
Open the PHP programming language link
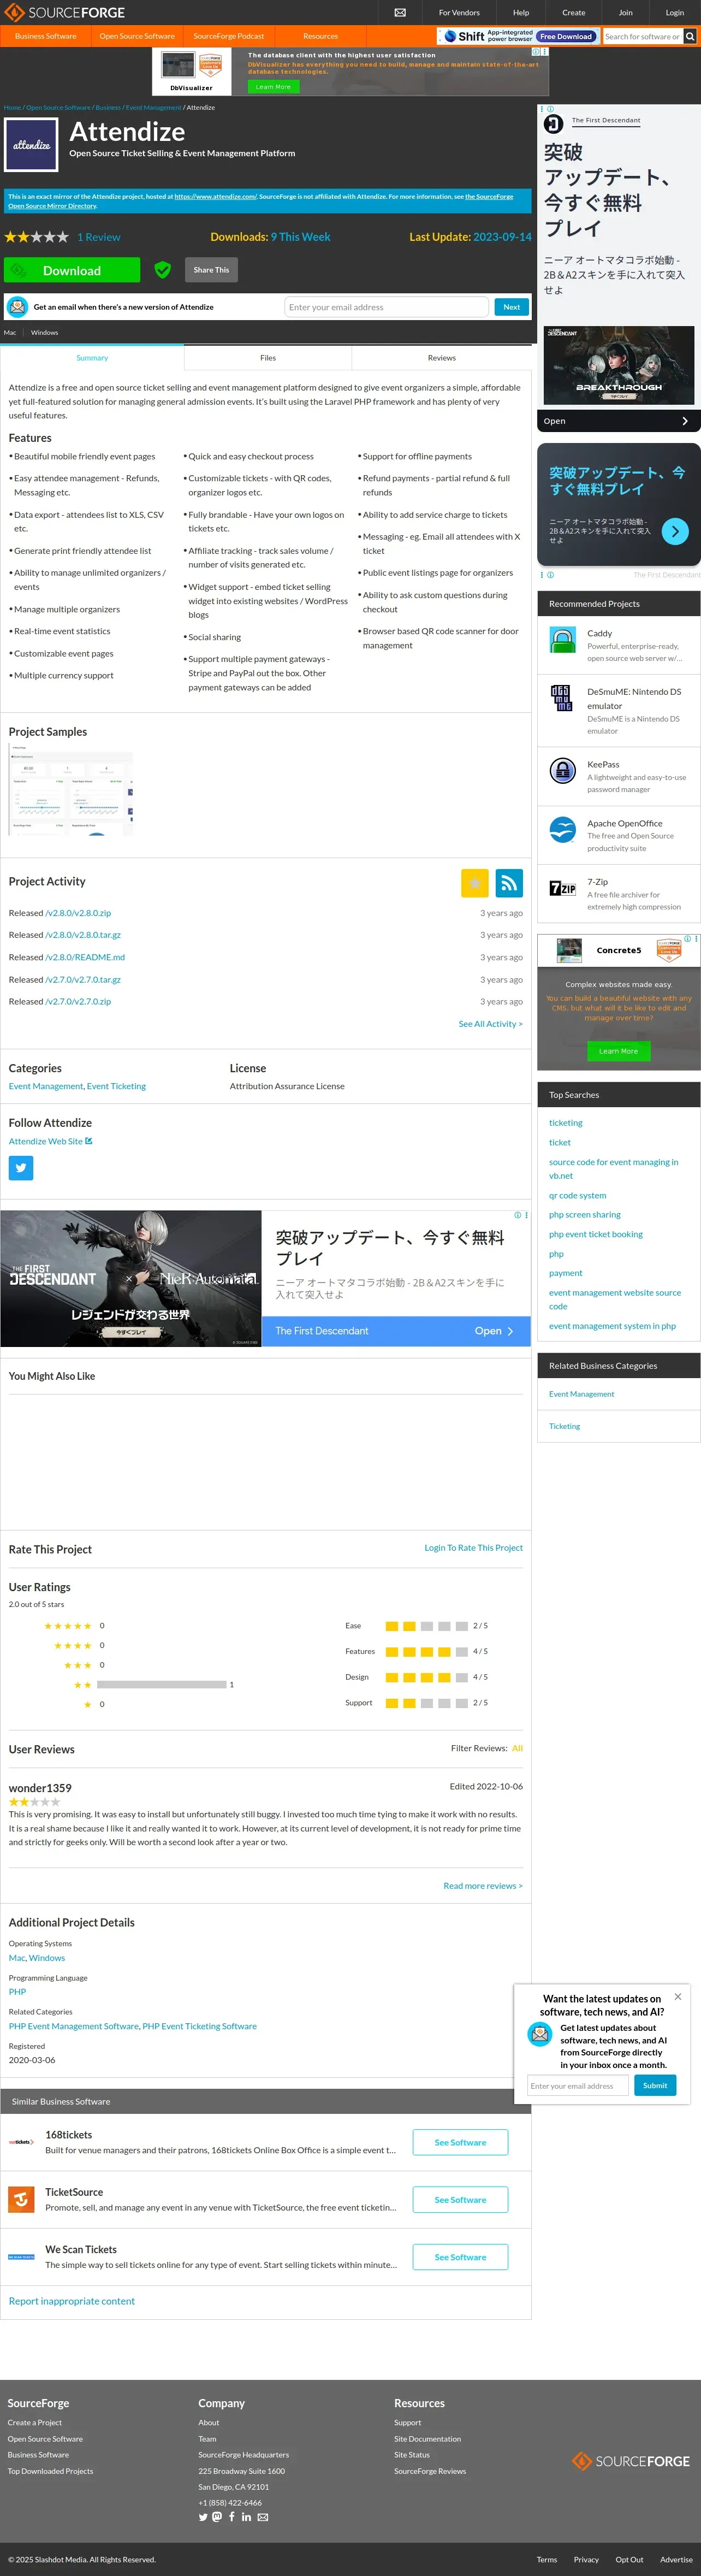click(x=17, y=1992)
